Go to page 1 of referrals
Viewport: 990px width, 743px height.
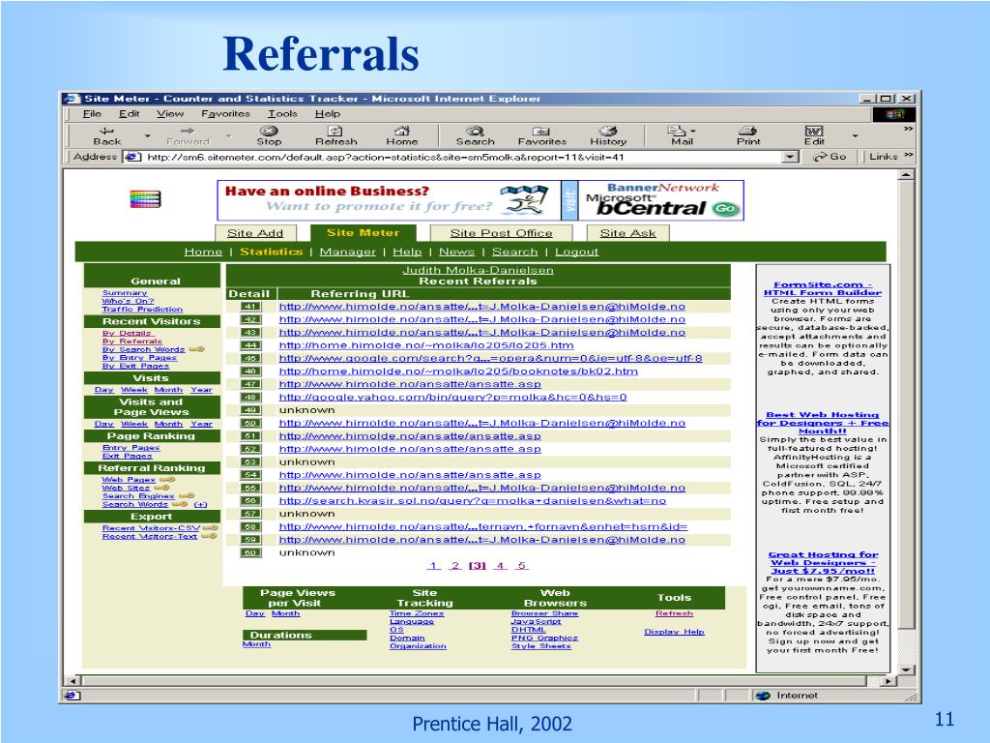pyautogui.click(x=433, y=565)
